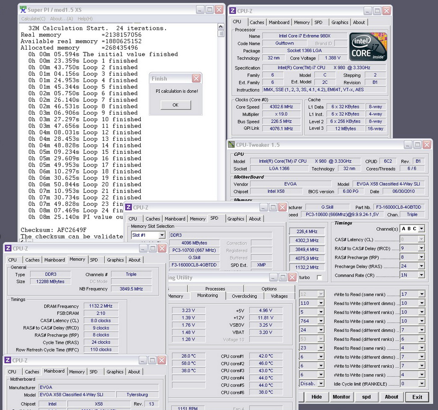Open Read to Write (different dimms) dropdown
The width and height of the screenshot is (438, 410).
(x=422, y=303)
